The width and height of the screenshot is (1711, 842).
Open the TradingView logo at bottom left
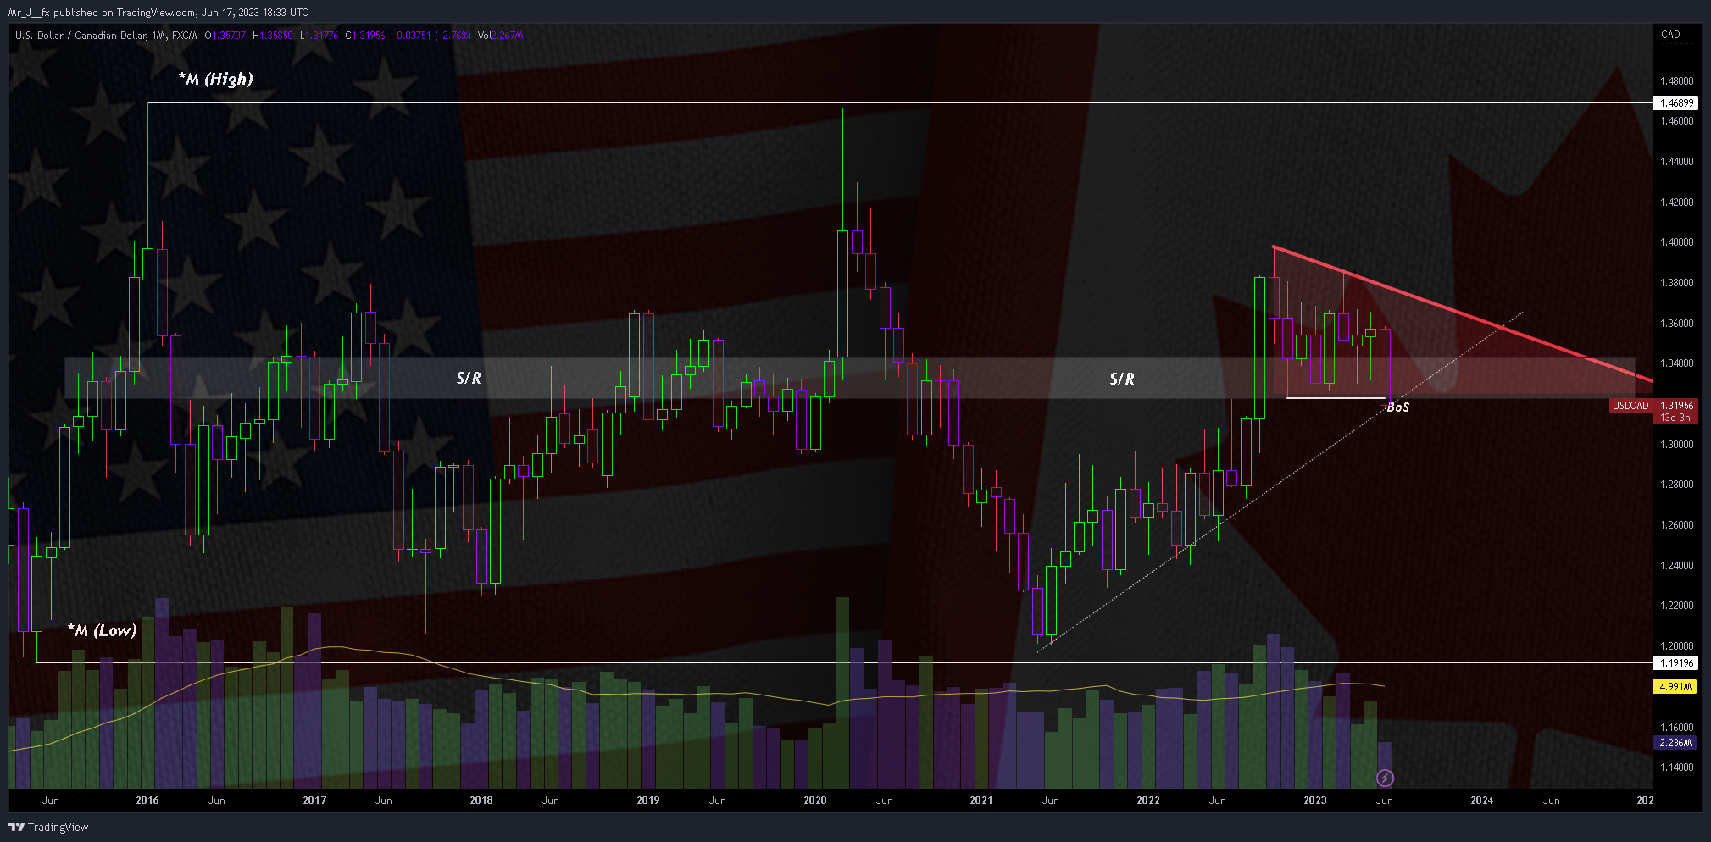pos(48,827)
